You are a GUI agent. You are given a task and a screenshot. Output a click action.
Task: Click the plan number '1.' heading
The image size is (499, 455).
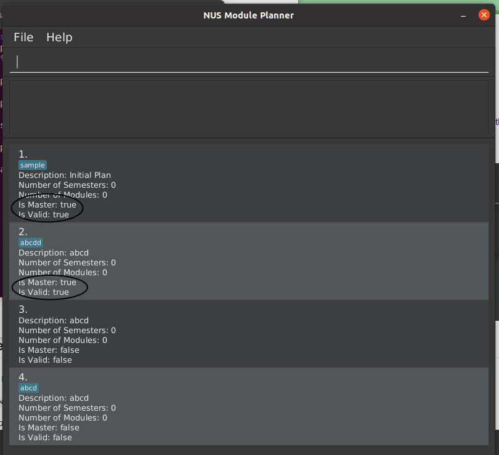click(x=23, y=154)
